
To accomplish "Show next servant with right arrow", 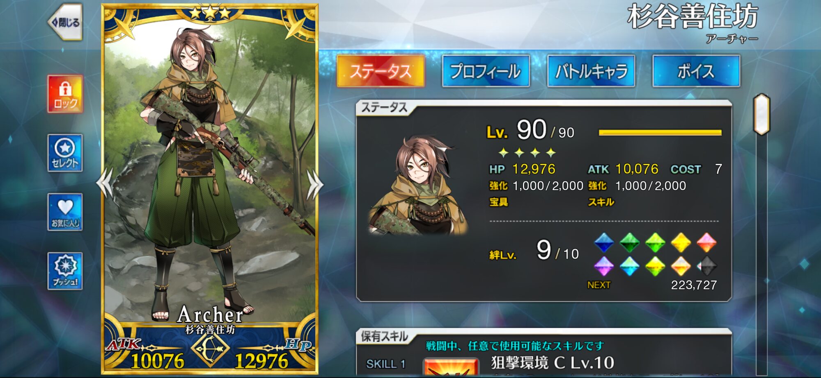I will pos(315,184).
